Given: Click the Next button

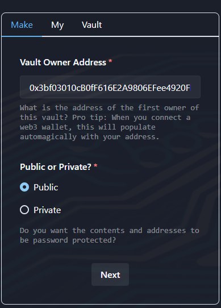Looking at the screenshot, I should [110, 274].
